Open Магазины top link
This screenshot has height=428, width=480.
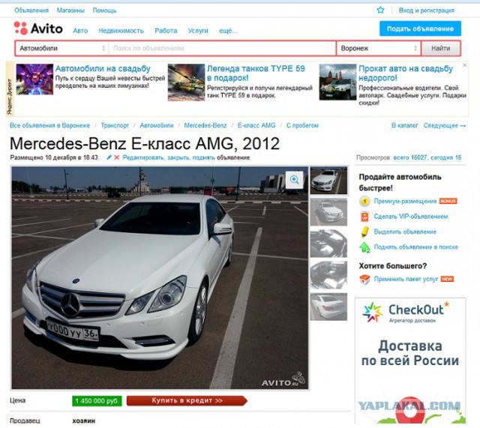click(x=70, y=10)
